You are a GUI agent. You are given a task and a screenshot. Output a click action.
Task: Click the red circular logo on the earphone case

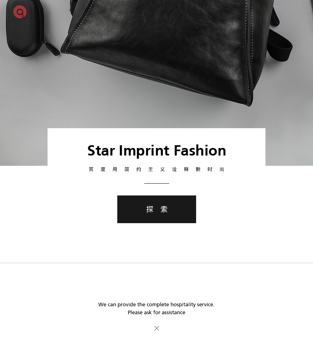tap(20, 12)
